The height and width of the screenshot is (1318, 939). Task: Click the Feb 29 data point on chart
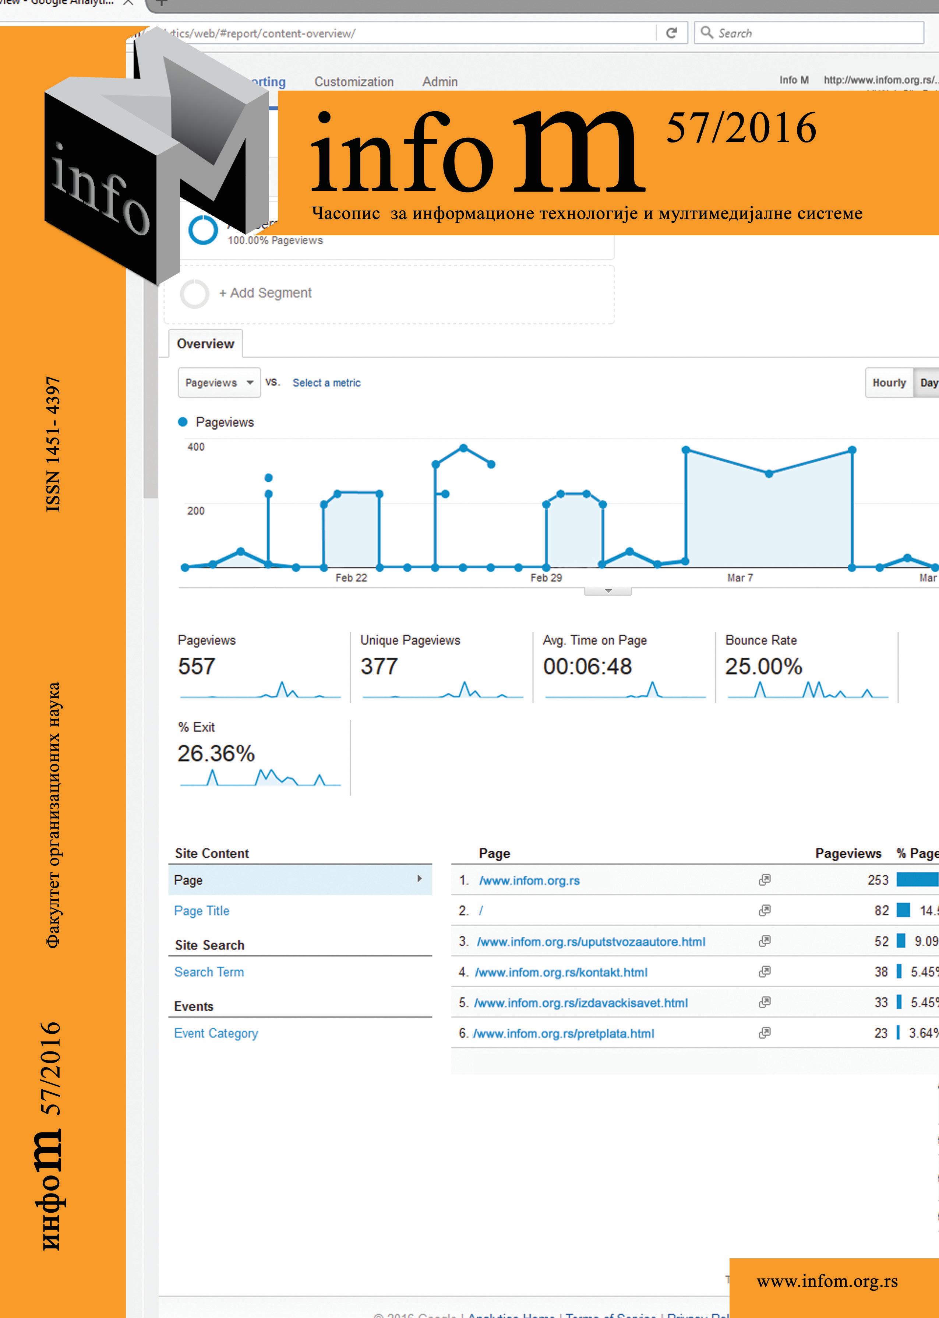pyautogui.click(x=546, y=567)
